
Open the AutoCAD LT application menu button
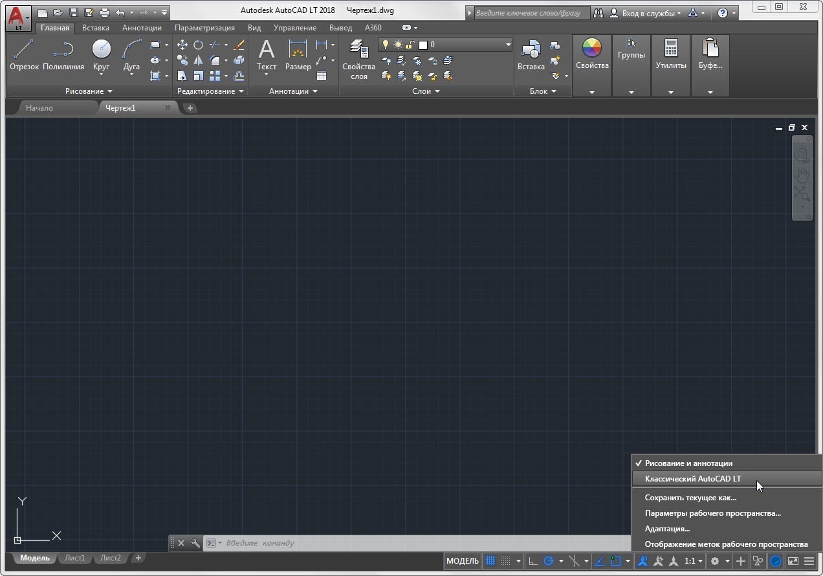click(x=19, y=17)
